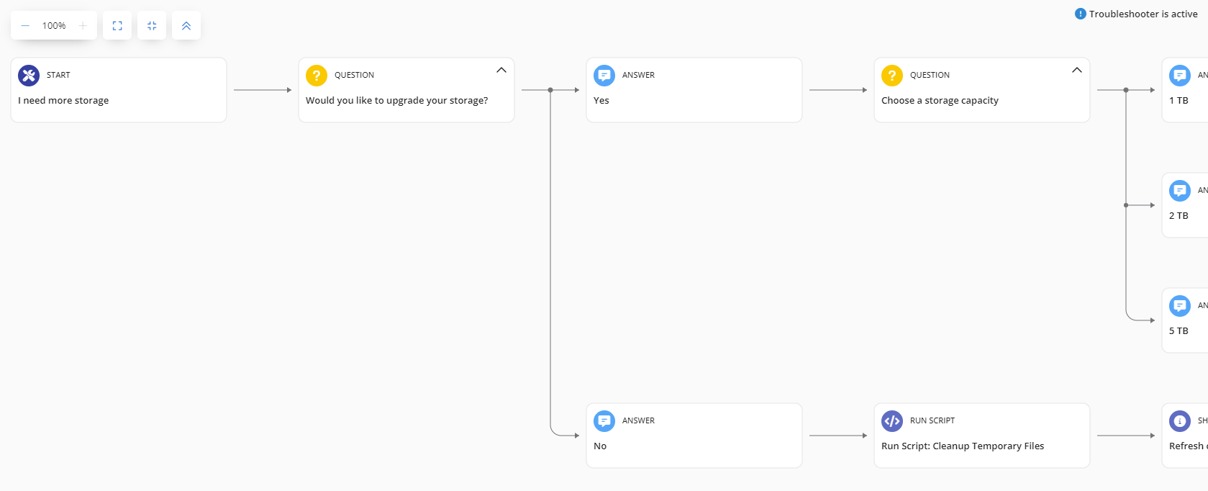This screenshot has height=491, width=1208.
Task: Click the zoom in plus button
Action: (x=83, y=26)
